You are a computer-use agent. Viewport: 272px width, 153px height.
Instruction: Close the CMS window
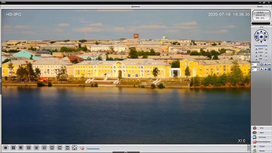coord(269,3)
